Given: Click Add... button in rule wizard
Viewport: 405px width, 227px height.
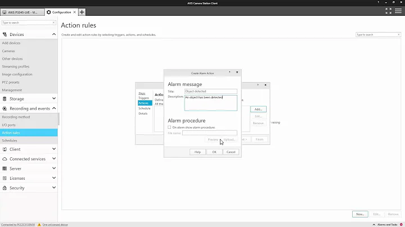Looking at the screenshot, I should (x=258, y=110).
